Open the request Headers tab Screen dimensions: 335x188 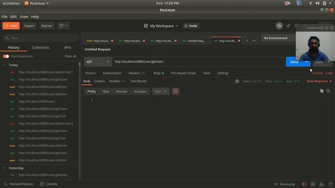[x=137, y=73]
